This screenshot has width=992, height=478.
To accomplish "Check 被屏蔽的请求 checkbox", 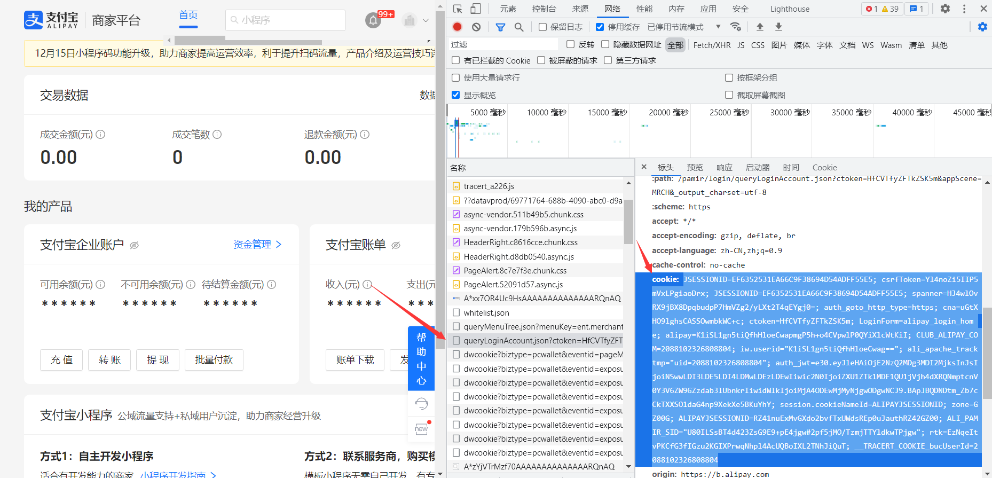I will click(541, 60).
